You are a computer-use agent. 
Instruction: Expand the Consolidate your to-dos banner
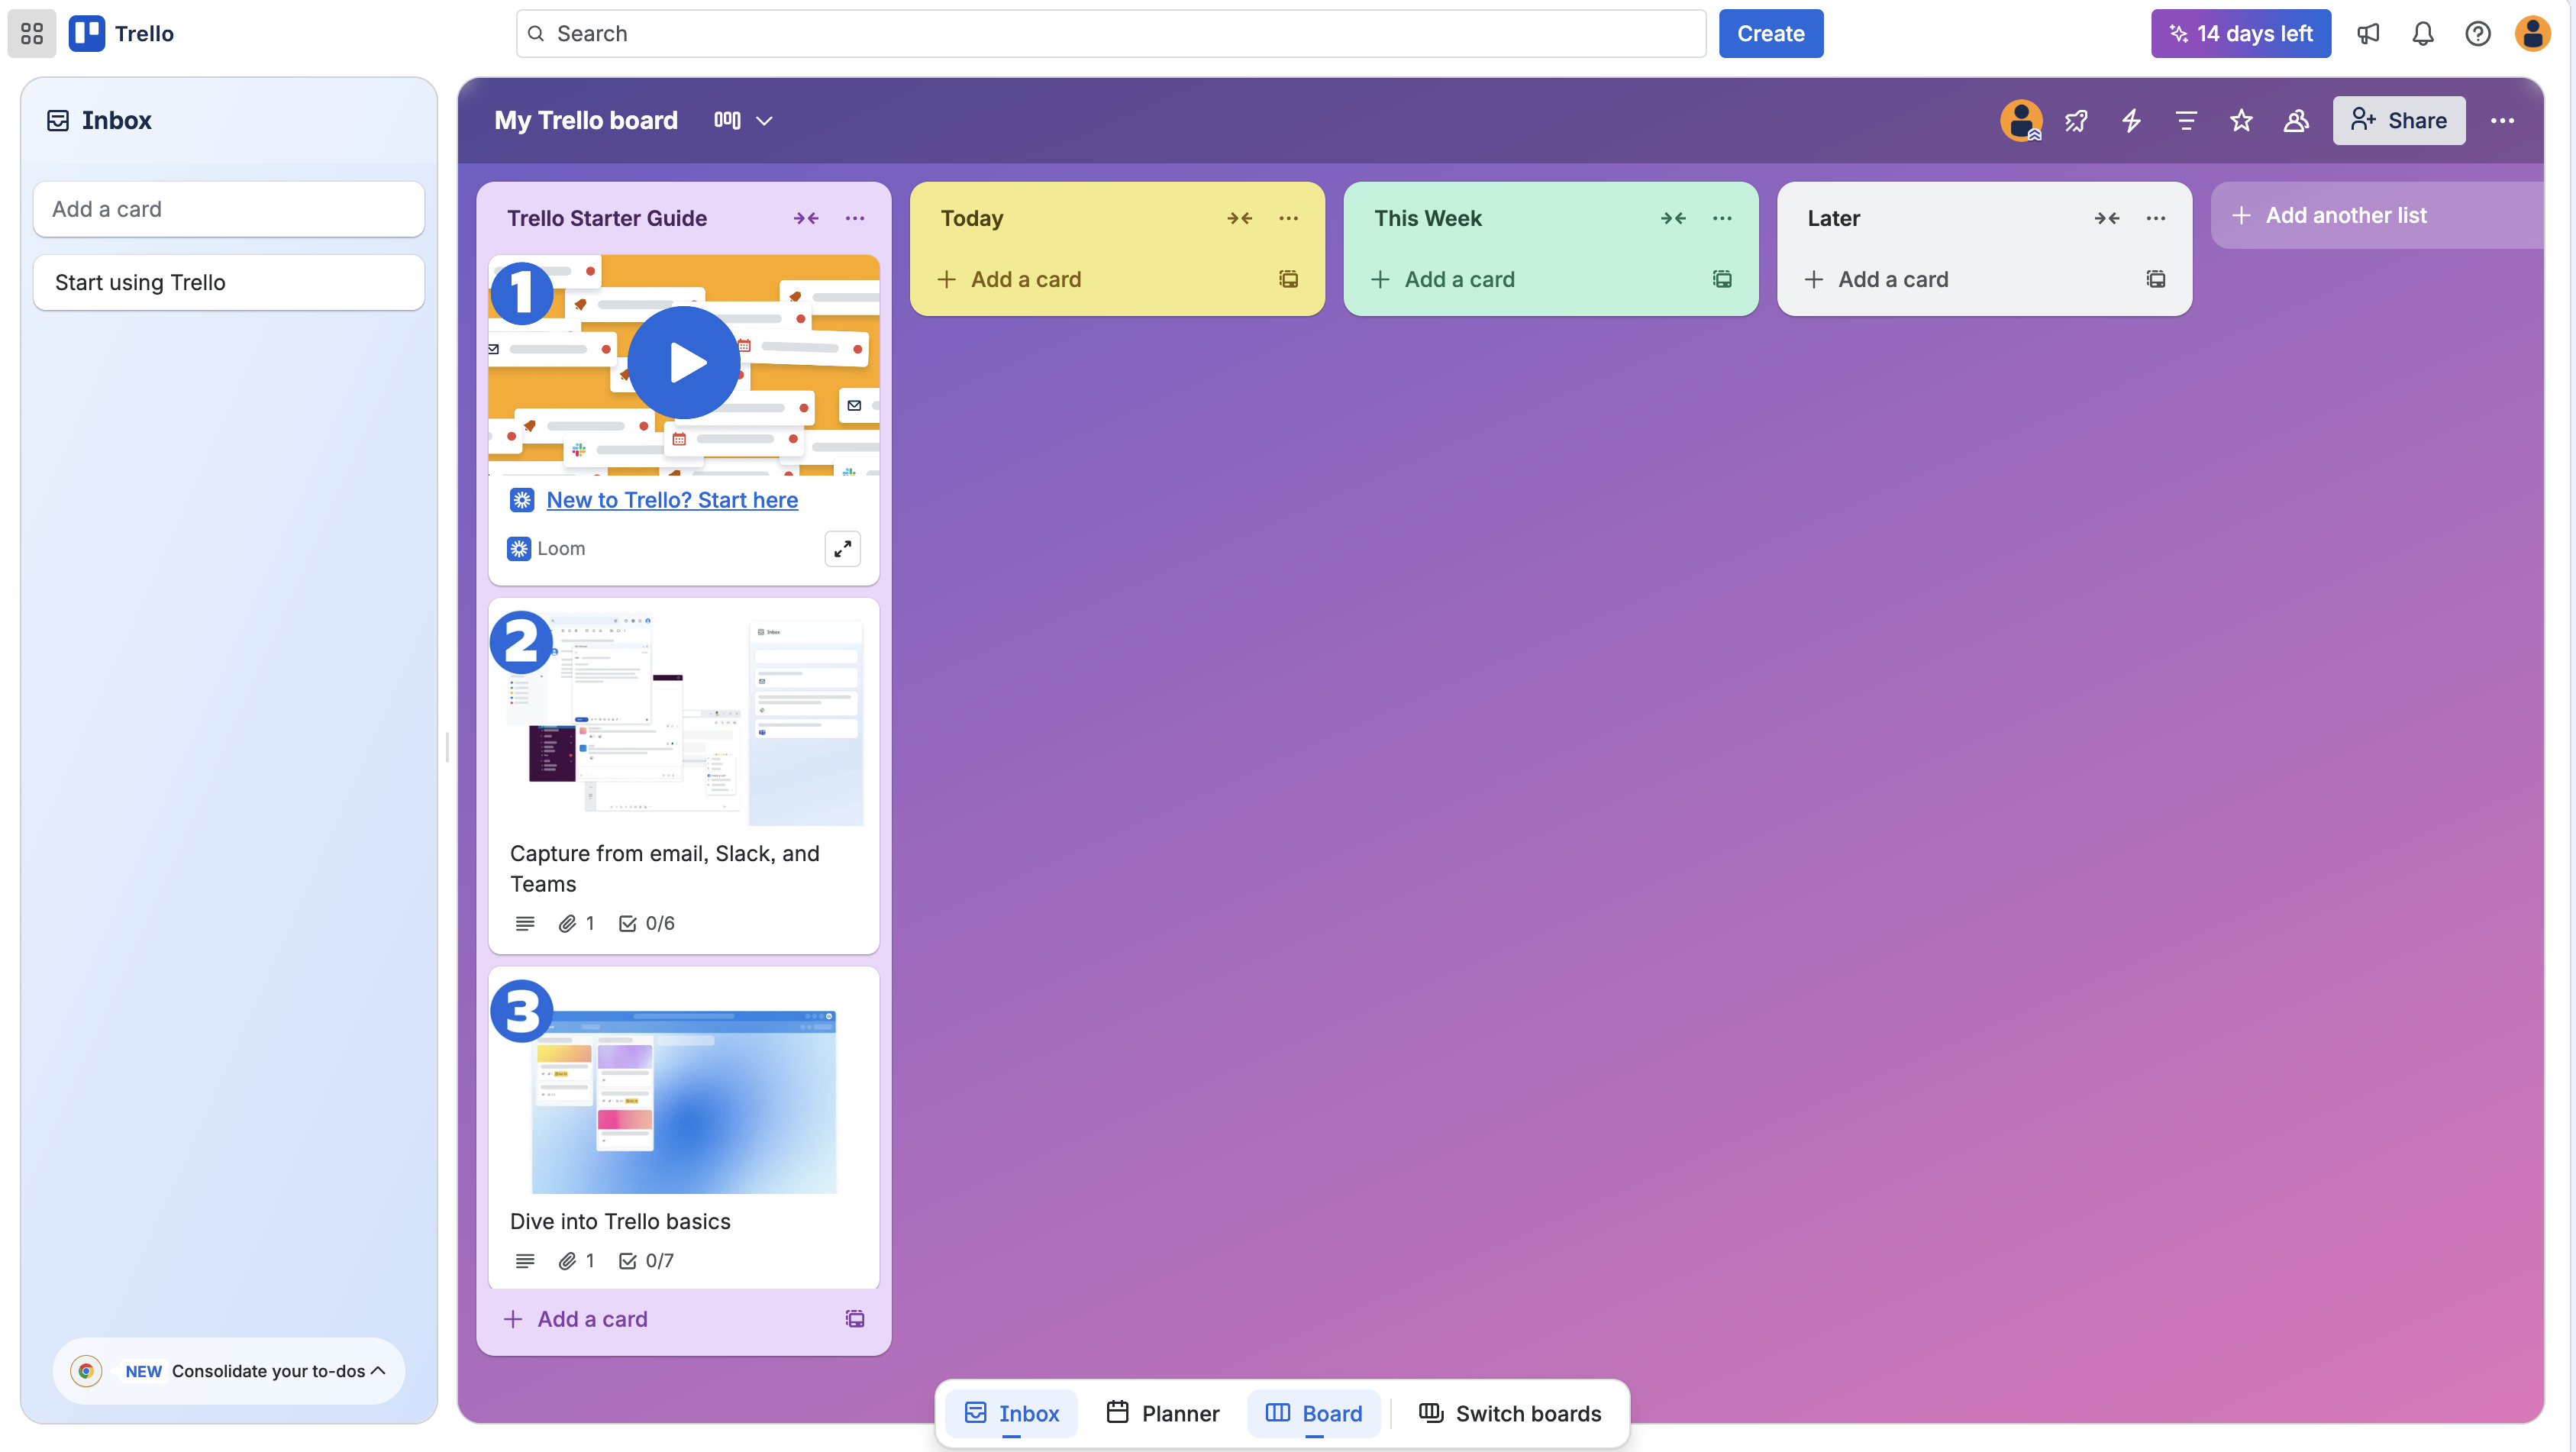(377, 1370)
